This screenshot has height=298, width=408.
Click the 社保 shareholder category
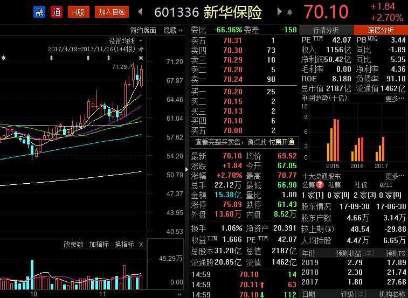pyautogui.click(x=361, y=185)
